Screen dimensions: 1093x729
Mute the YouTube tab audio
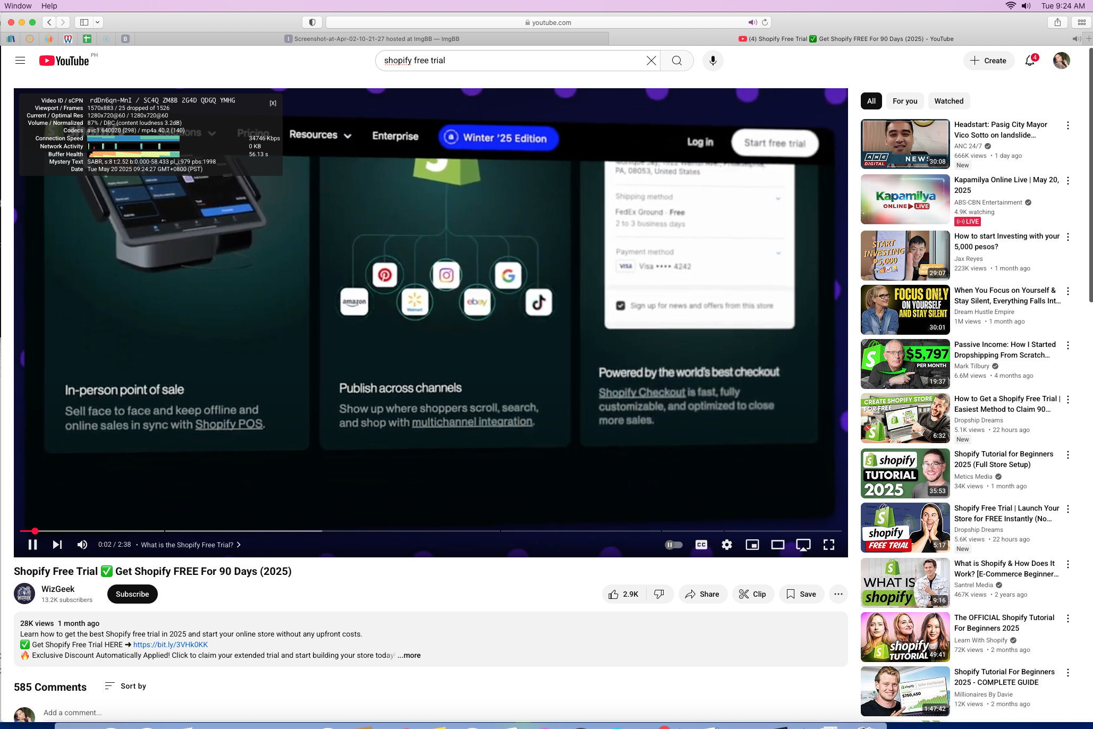point(1077,39)
